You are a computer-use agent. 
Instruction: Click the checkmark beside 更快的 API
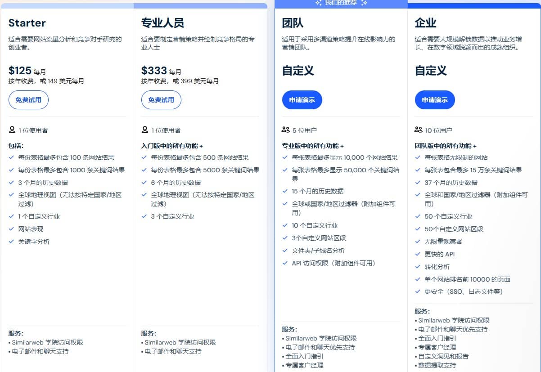[417, 254]
